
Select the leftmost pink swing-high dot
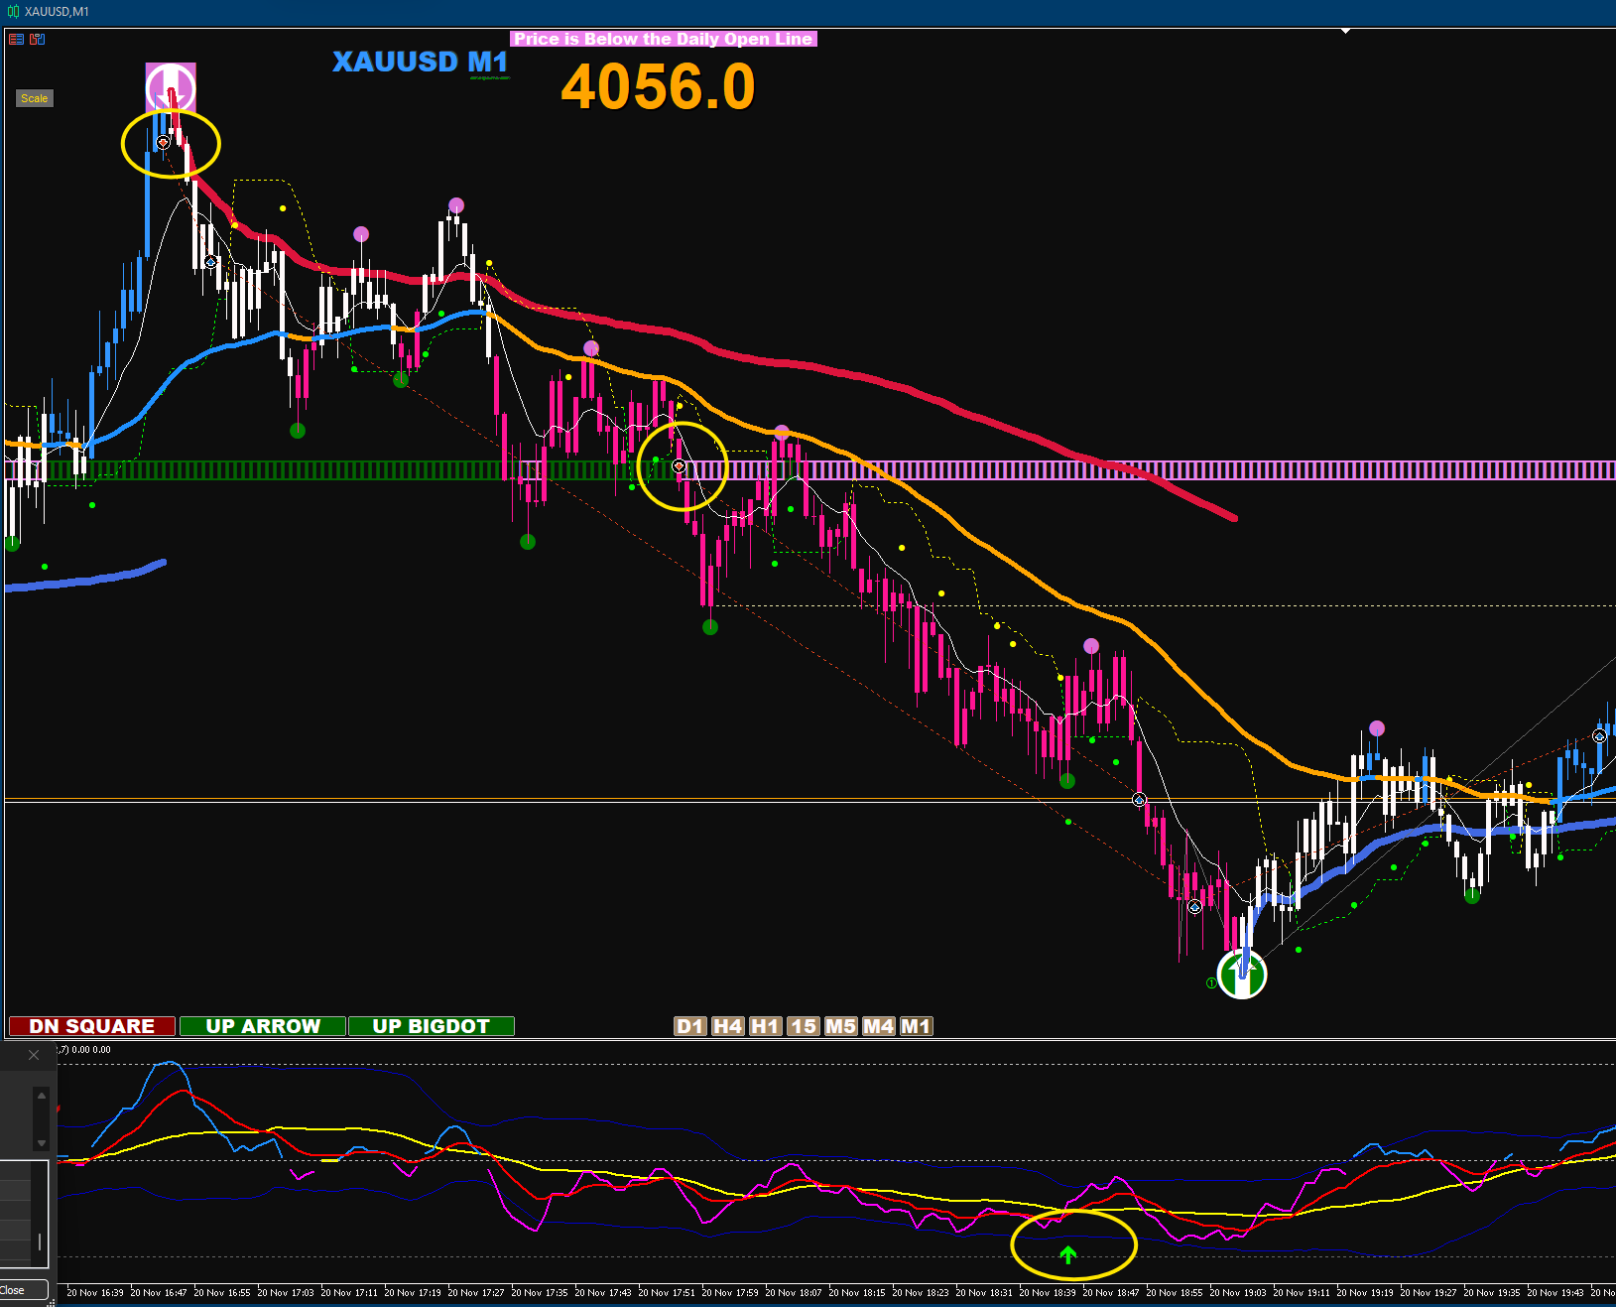361,234
